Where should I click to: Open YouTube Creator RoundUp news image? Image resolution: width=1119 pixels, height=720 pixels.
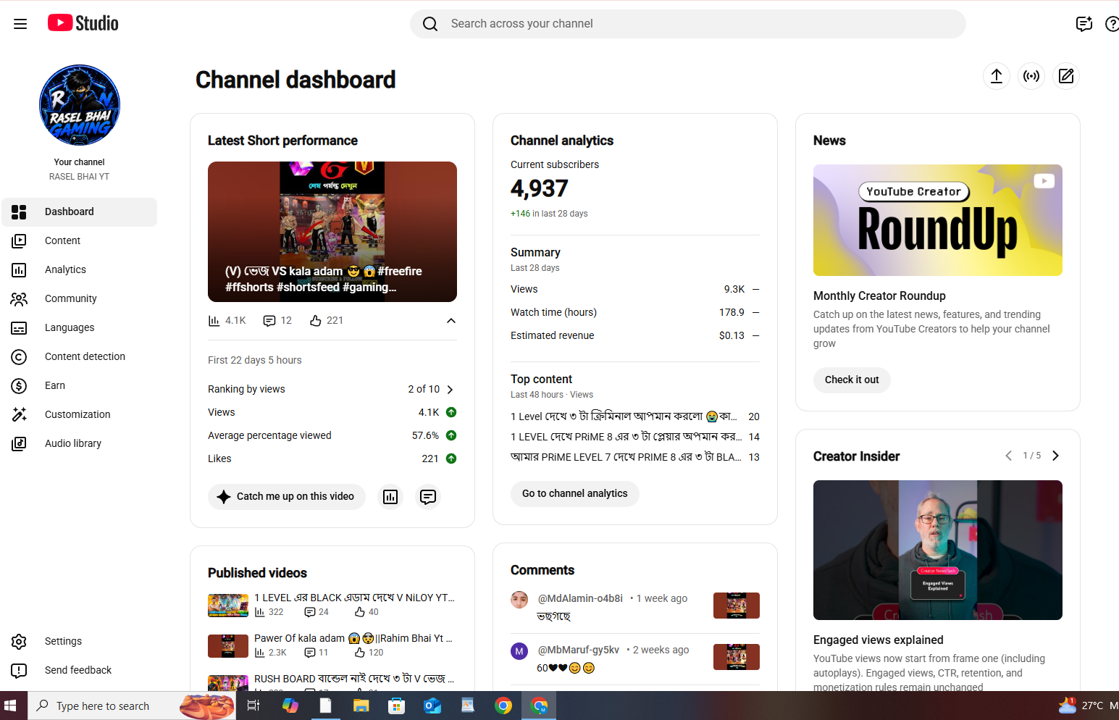point(938,220)
